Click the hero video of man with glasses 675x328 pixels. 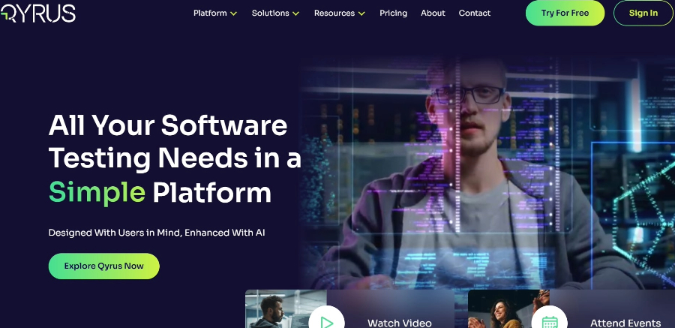487,173
